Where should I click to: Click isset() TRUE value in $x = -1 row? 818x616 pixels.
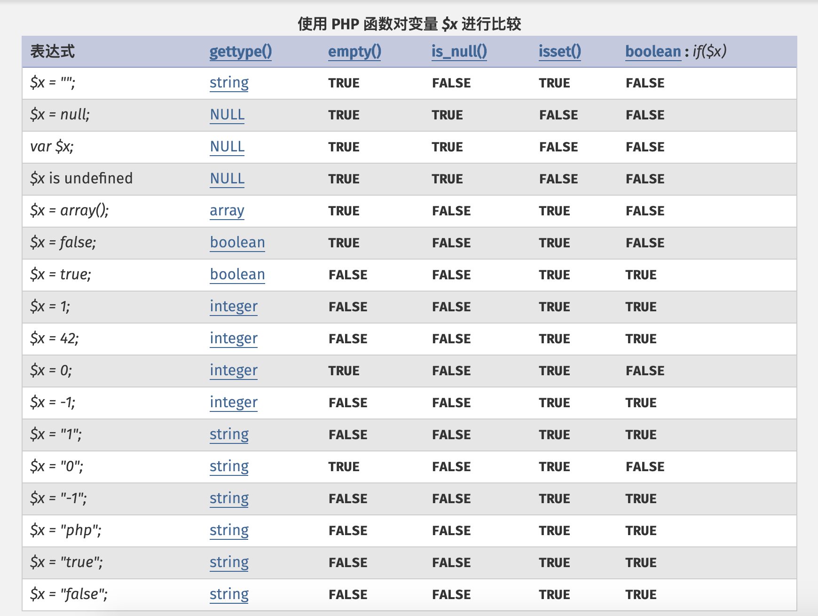click(x=554, y=403)
